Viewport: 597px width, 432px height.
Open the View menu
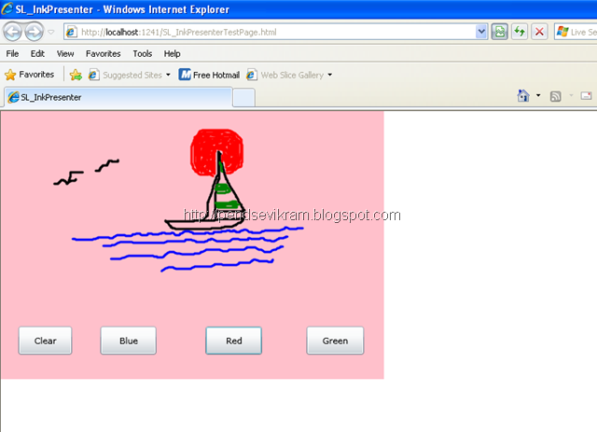click(x=65, y=54)
